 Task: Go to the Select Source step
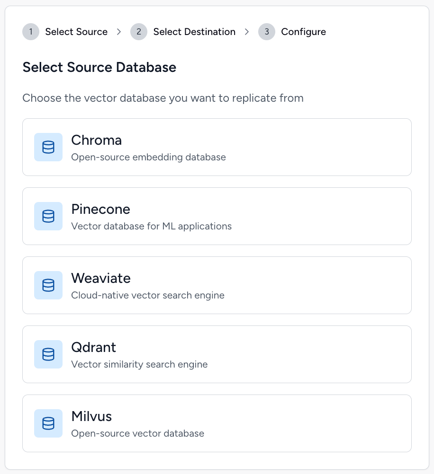tap(76, 32)
